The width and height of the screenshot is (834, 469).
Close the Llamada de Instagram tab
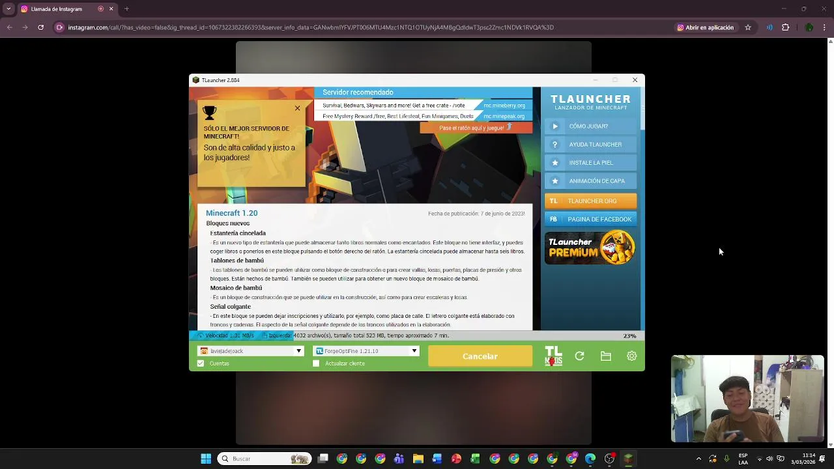(111, 9)
